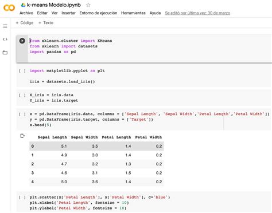Add a new Texto cell
272x213 pixels.
pyautogui.click(x=46, y=23)
